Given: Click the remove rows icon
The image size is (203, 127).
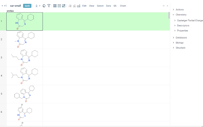Looking at the screenshot, I should tap(70, 6).
